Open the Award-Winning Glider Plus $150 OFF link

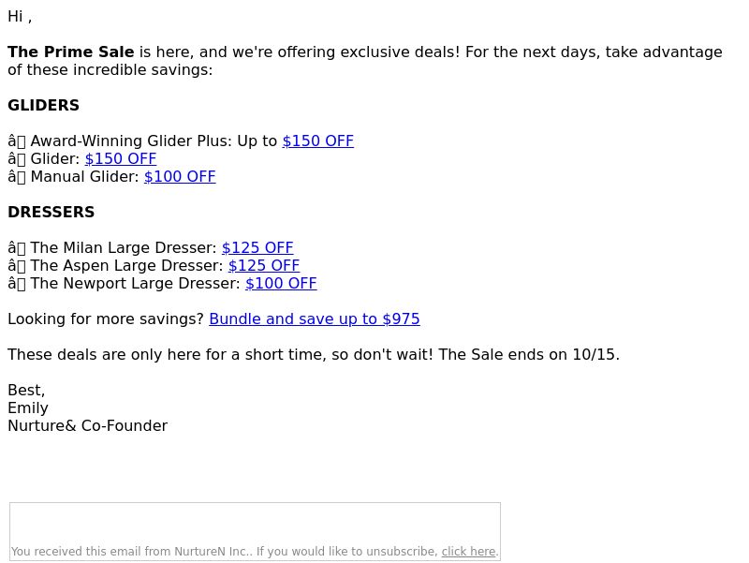pos(318,141)
